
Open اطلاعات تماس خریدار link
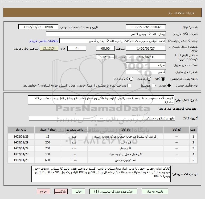point(44,41)
